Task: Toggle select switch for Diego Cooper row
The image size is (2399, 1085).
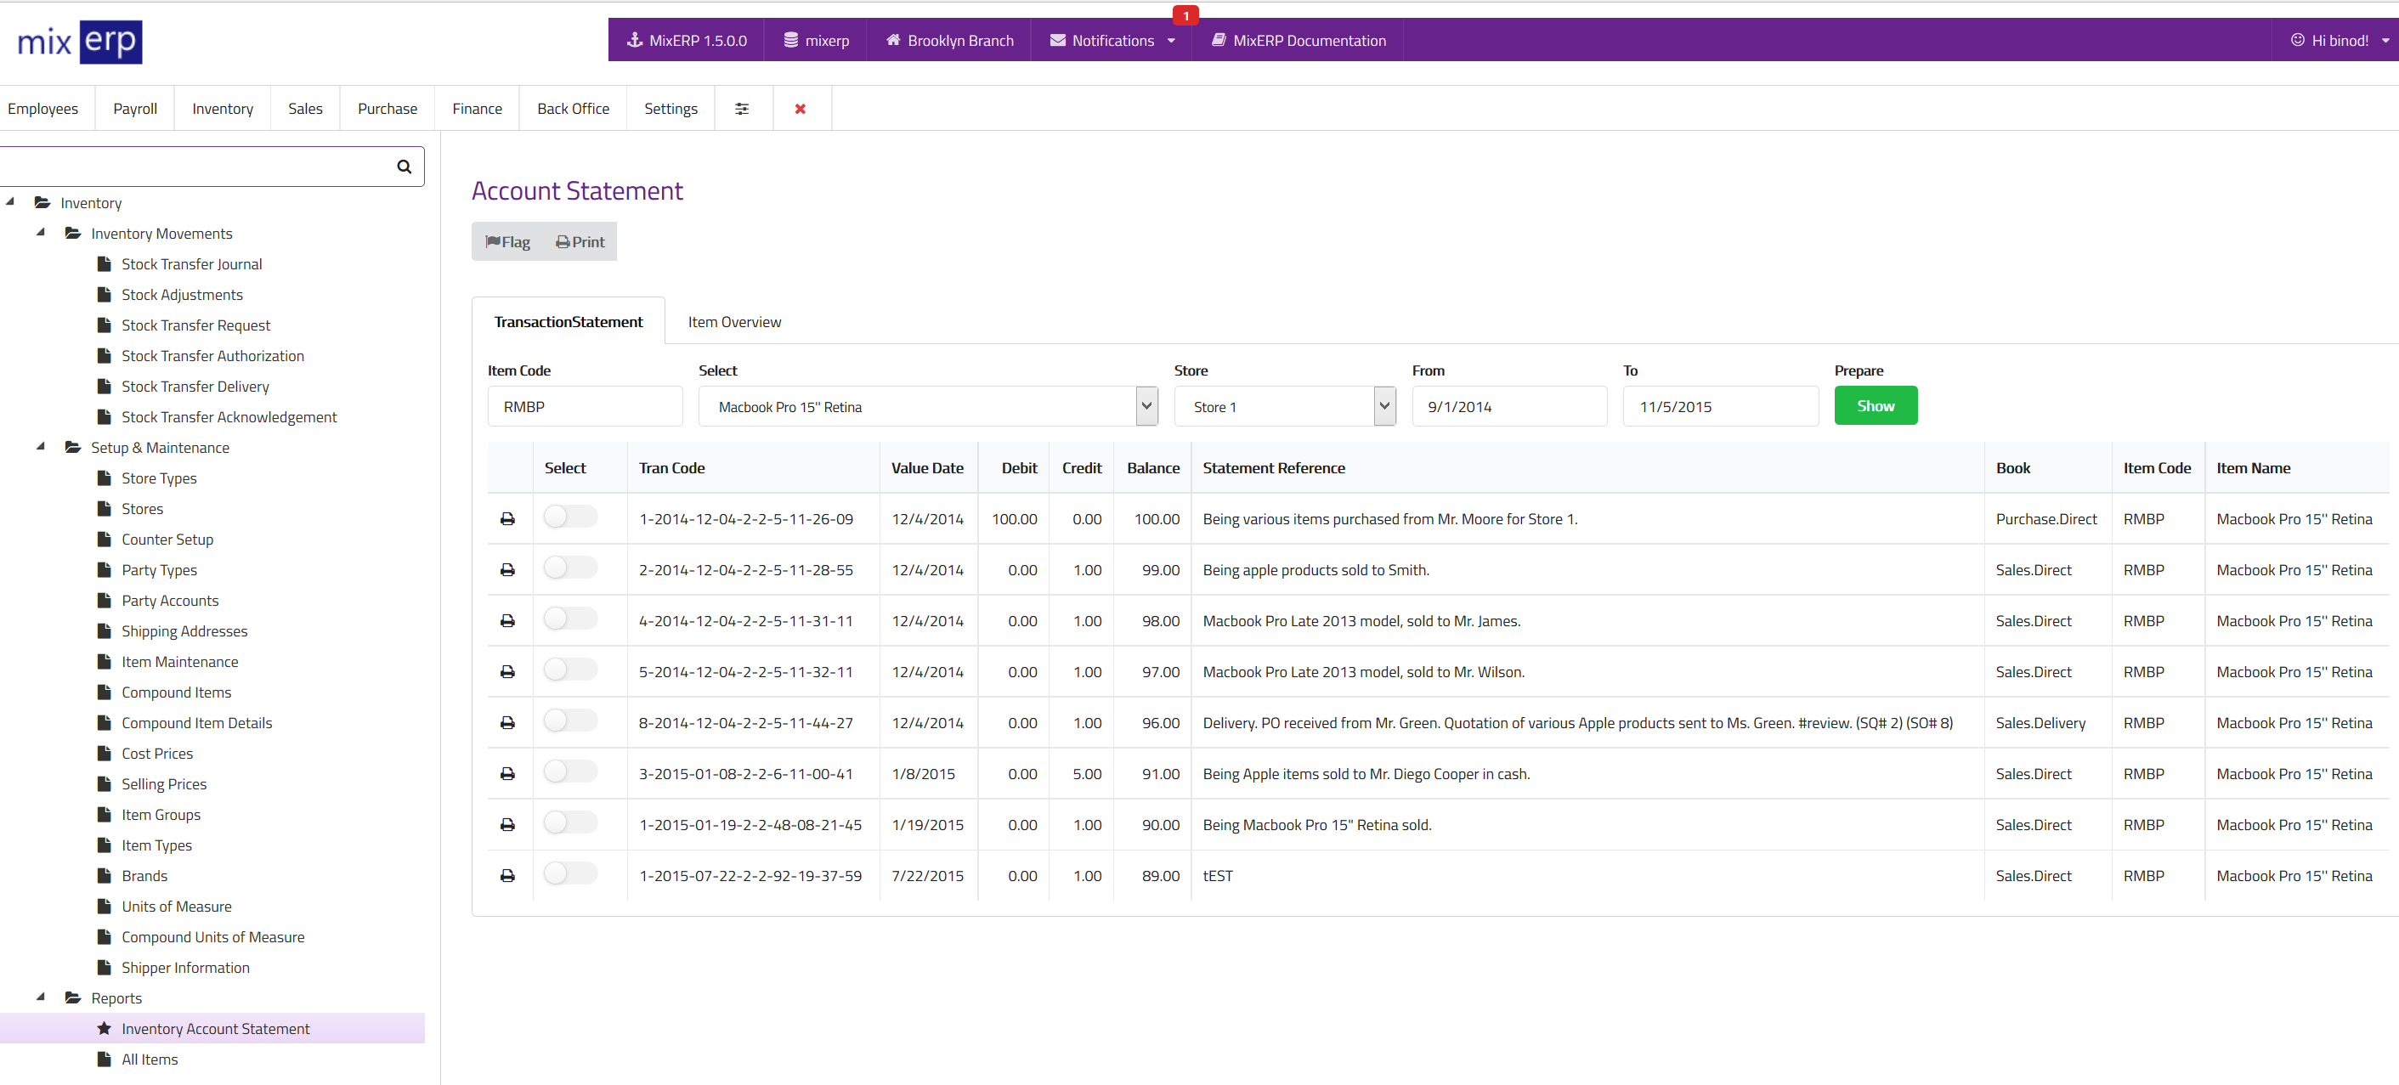Action: [x=570, y=772]
